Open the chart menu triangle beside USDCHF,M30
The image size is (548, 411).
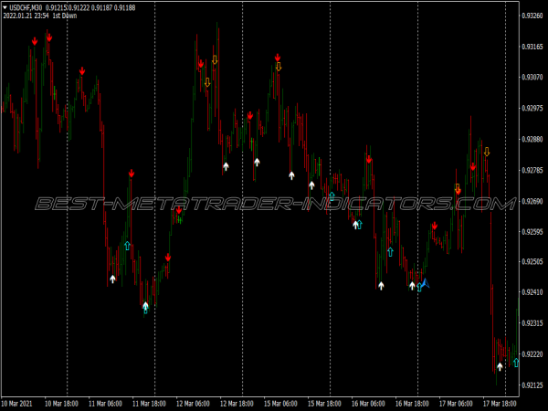tap(5, 7)
